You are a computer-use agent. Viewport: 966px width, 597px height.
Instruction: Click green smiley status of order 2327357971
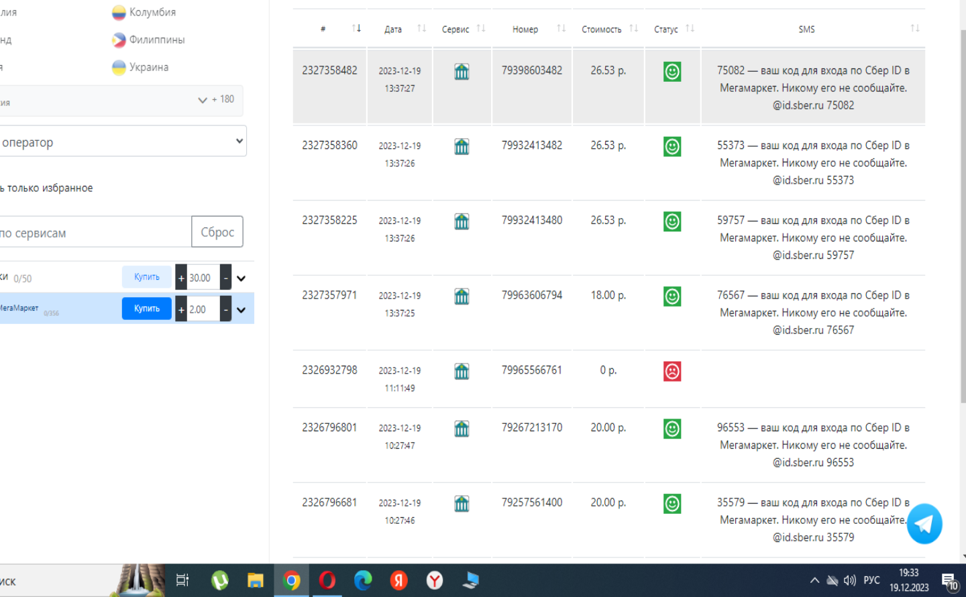(x=672, y=296)
